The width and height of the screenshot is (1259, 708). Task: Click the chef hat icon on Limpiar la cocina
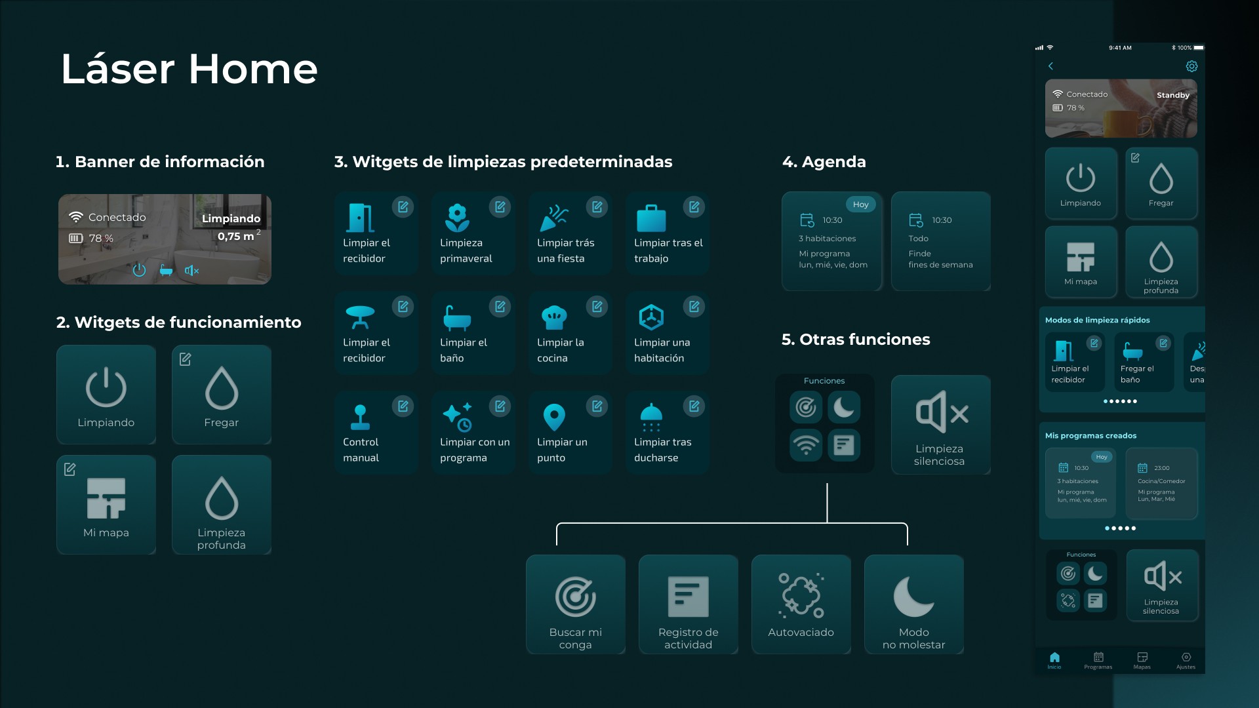pos(554,317)
